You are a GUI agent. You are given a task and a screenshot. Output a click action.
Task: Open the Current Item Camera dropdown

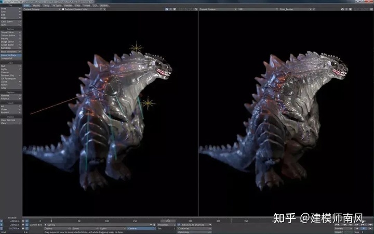click(98, 225)
